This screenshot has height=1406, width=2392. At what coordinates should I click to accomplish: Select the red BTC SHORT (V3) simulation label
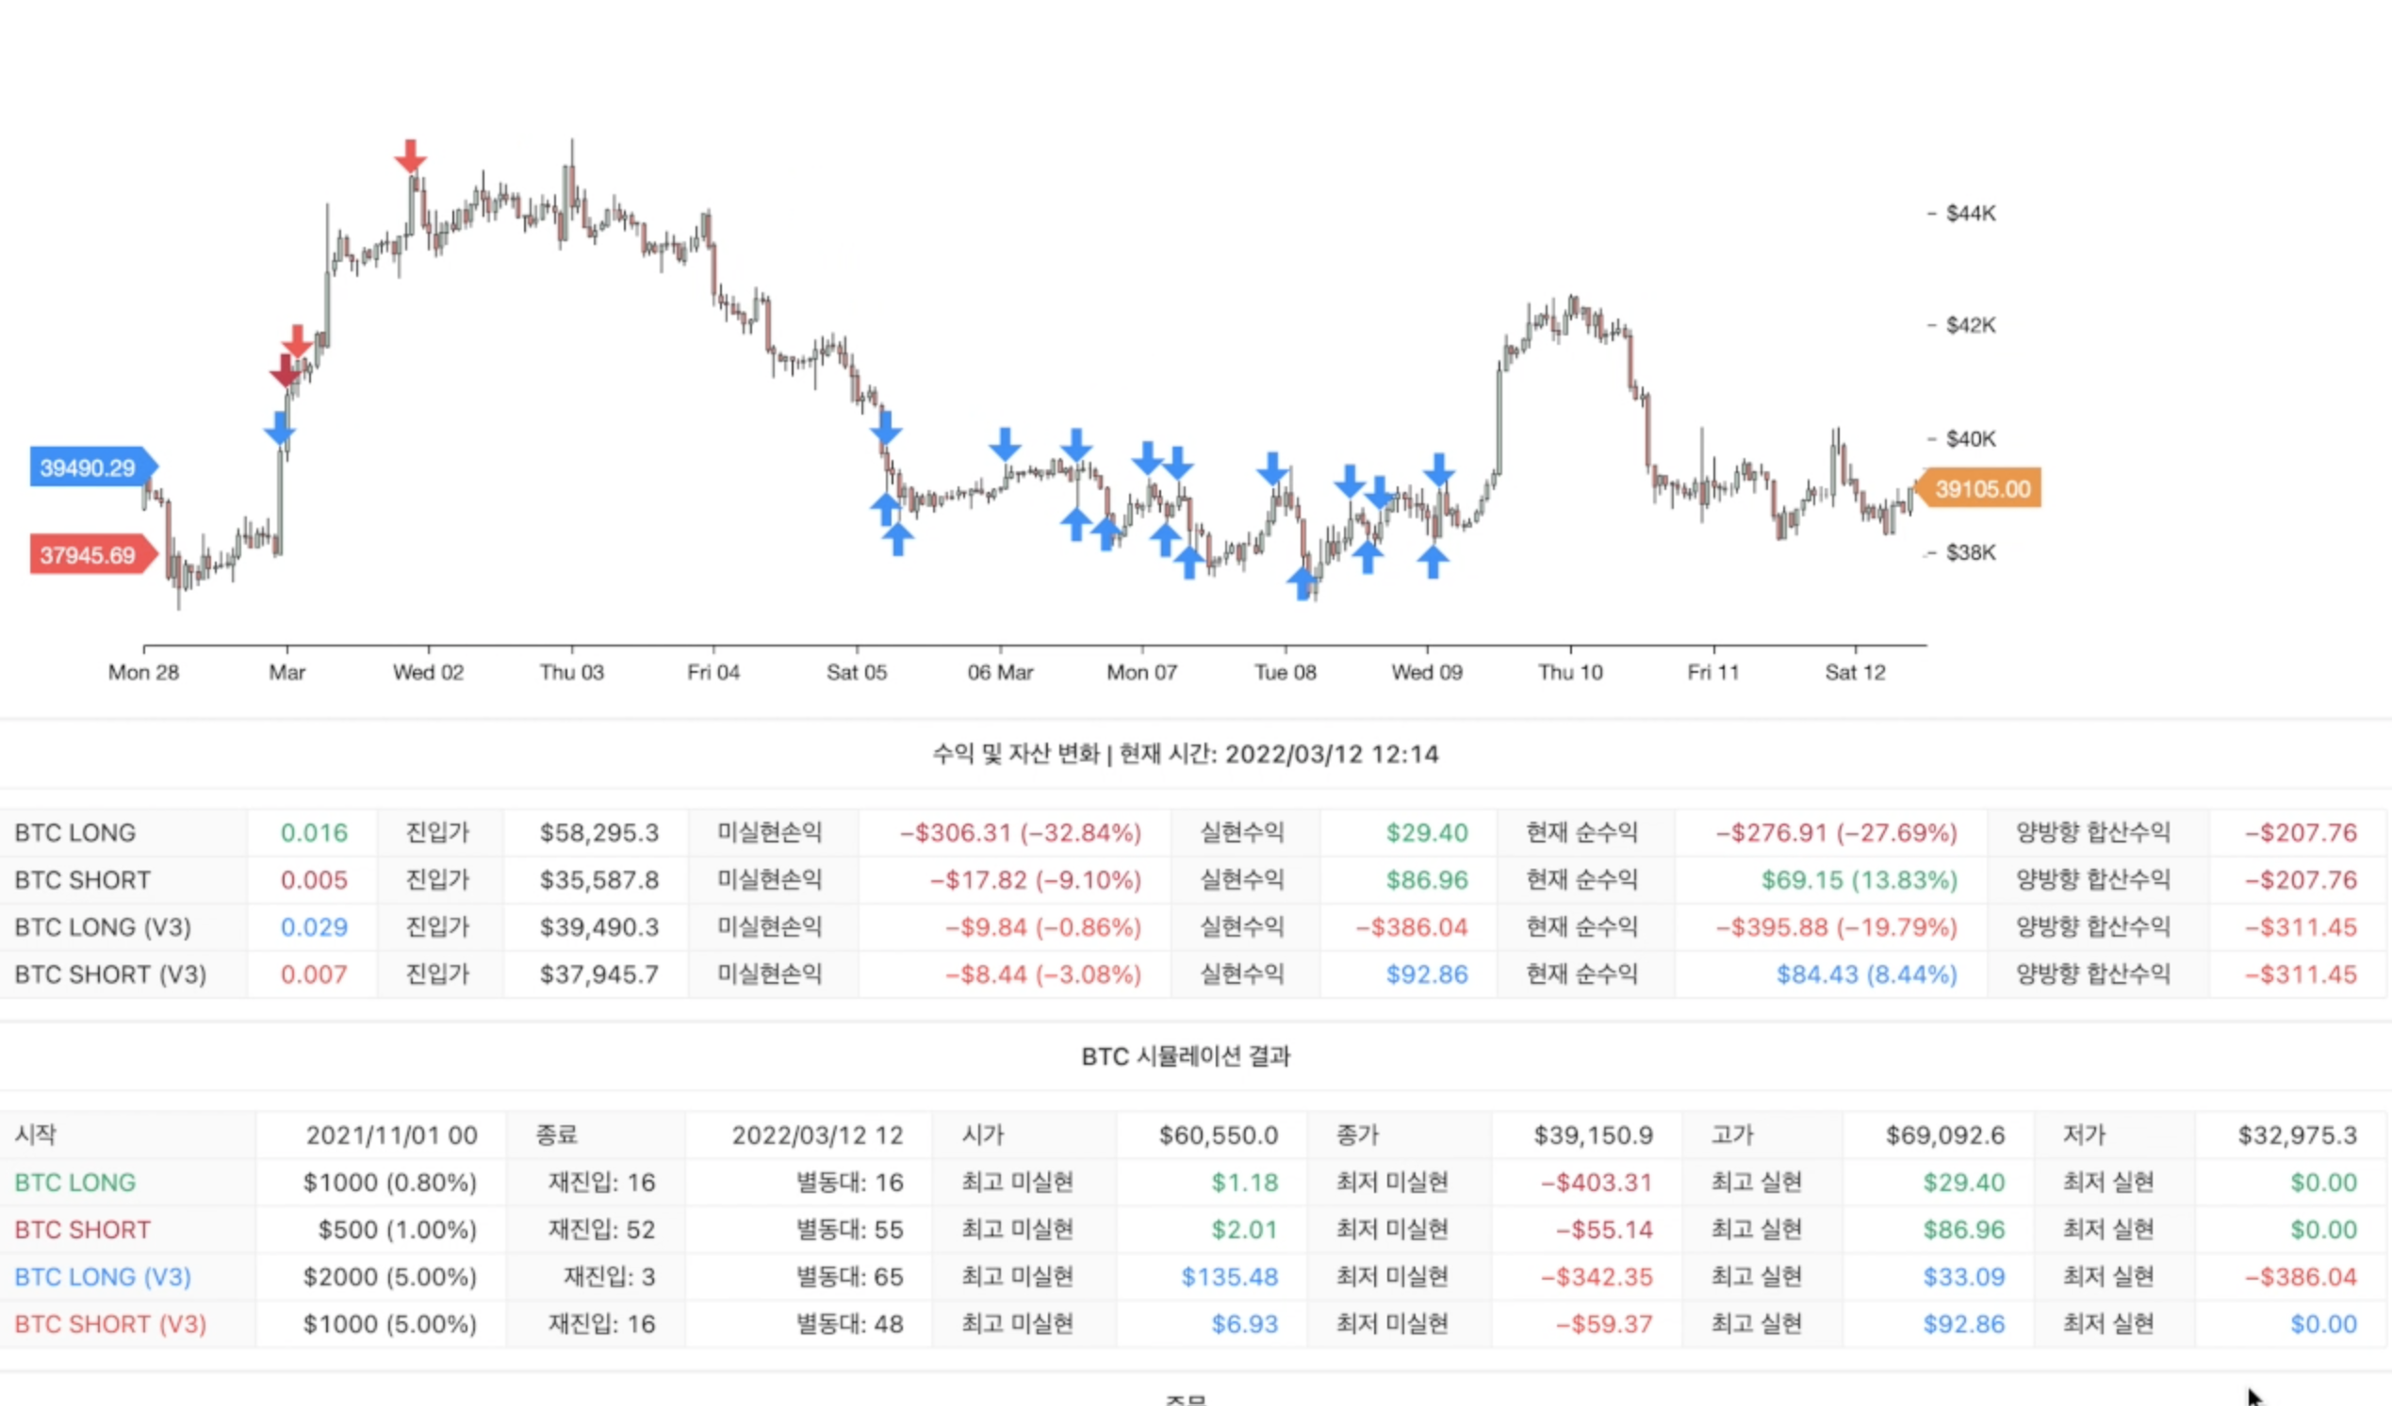coord(110,1323)
